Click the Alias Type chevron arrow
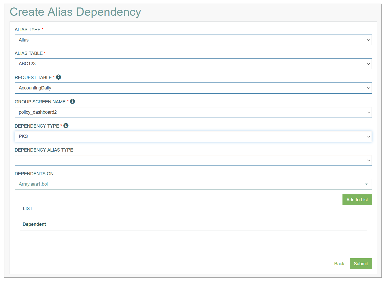Viewport: 384px width, 281px height. coord(369,40)
